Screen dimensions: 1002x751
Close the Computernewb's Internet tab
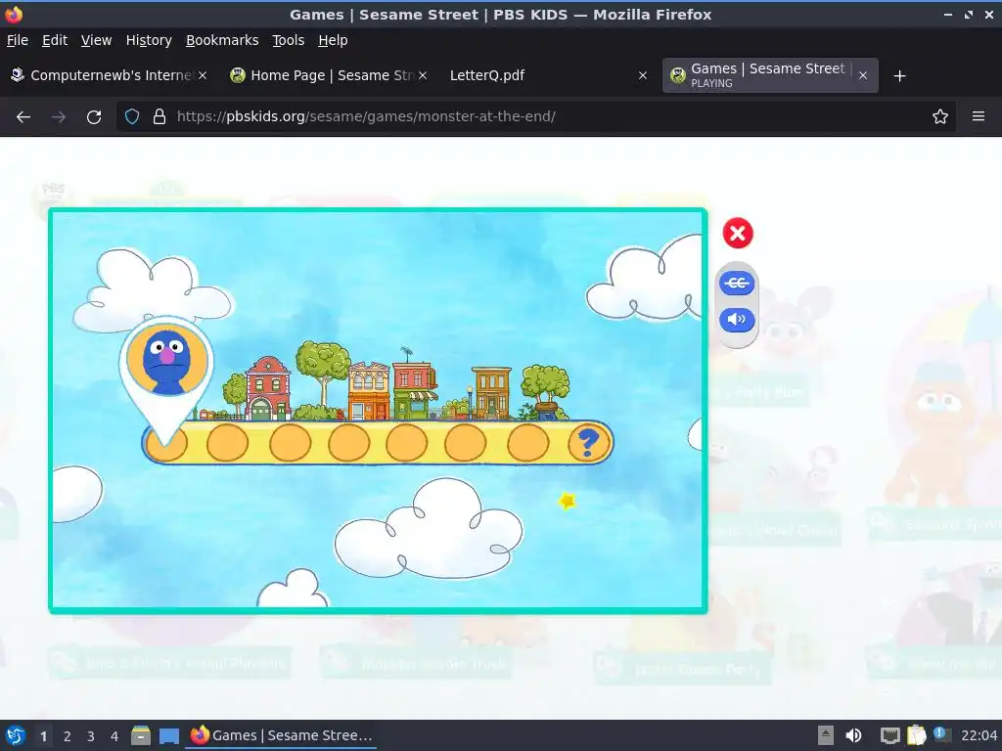[x=202, y=75]
